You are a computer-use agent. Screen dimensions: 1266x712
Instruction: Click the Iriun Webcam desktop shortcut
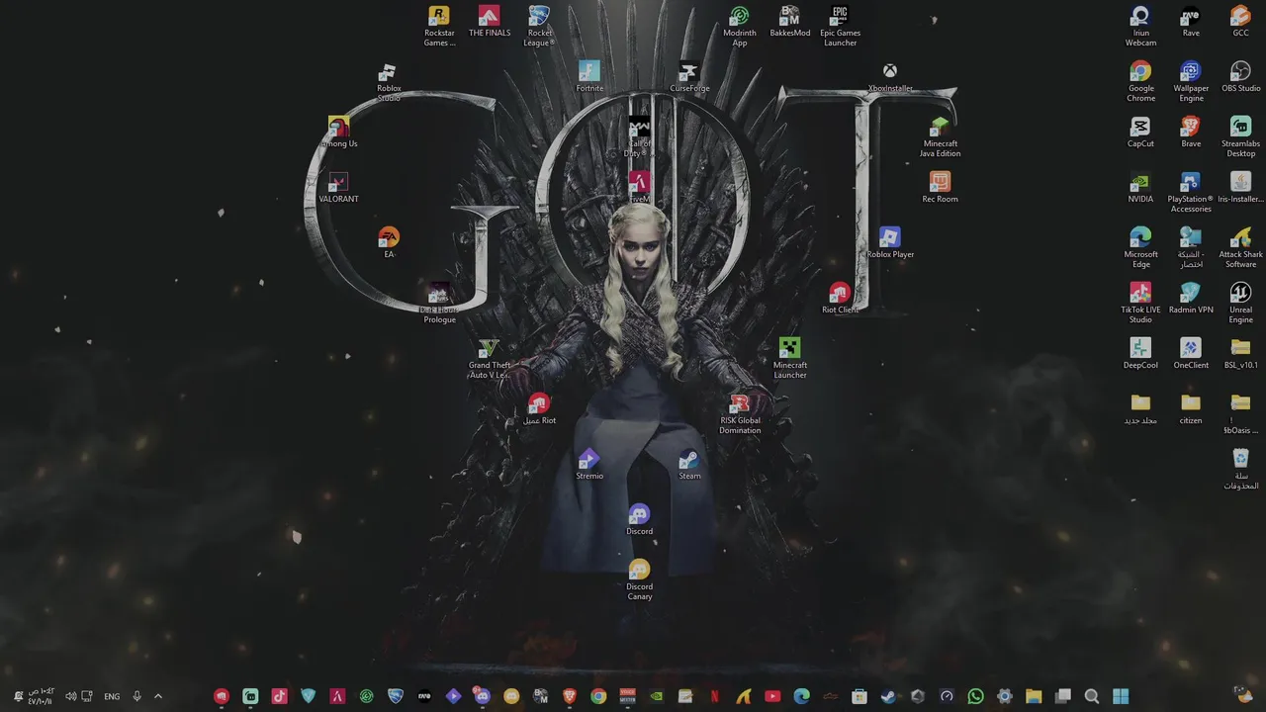click(1140, 26)
